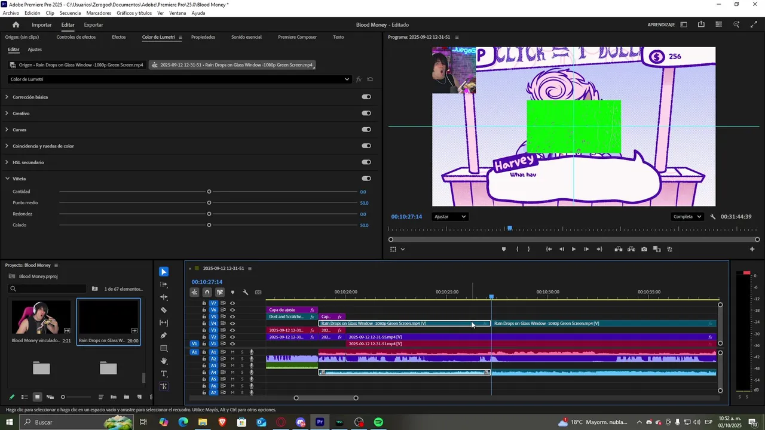Collapse the Viñeta section
Viewport: 765px width, 430px height.
coord(7,179)
